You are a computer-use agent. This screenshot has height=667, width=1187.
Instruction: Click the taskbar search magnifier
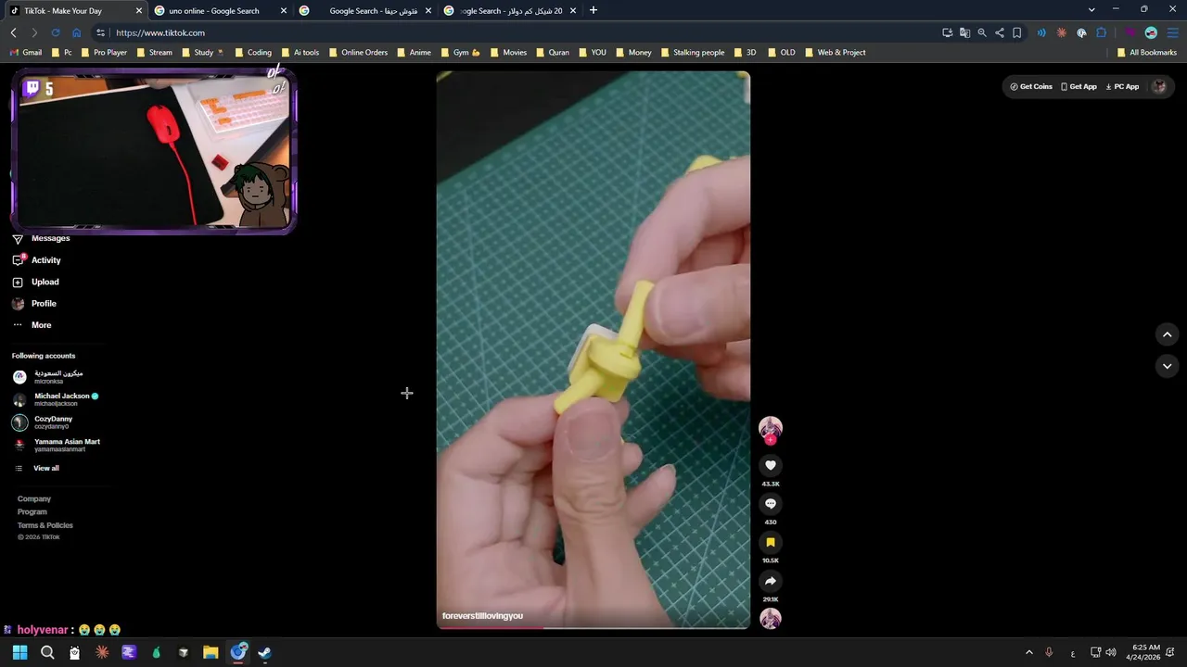tap(47, 652)
